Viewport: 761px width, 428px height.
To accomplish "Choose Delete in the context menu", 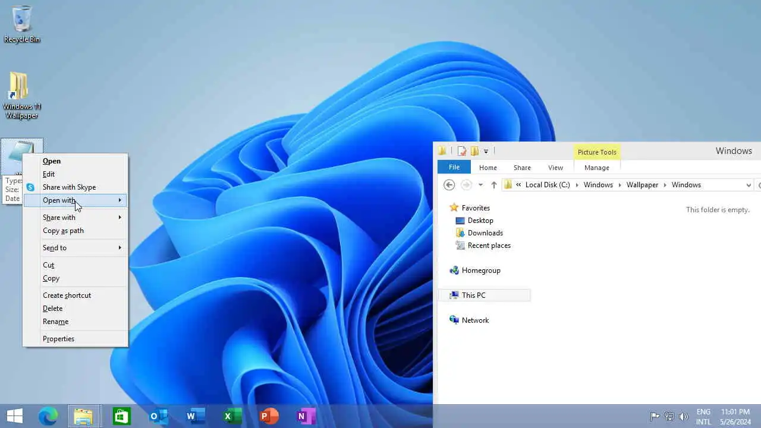I will [75, 309].
